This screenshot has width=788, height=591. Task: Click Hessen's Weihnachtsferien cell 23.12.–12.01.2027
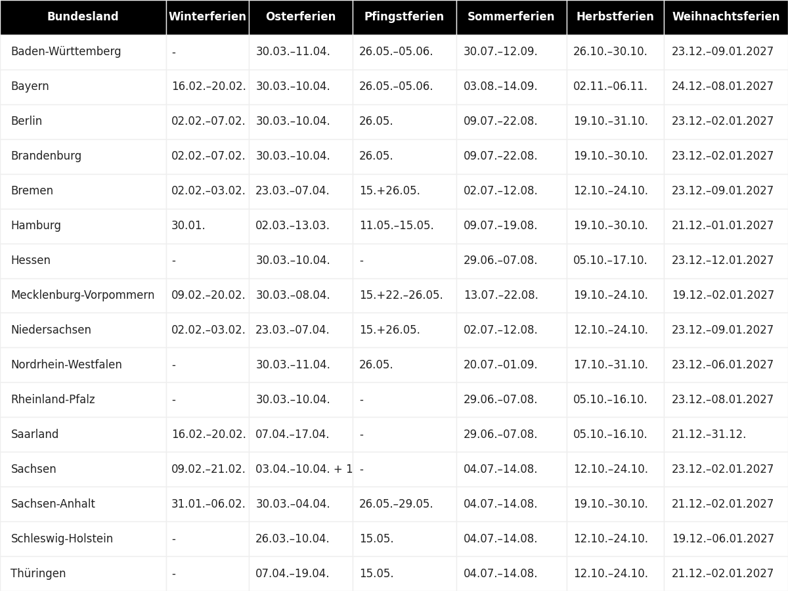click(x=722, y=261)
